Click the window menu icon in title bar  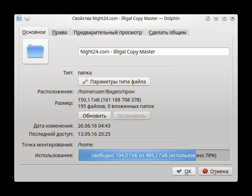(19, 18)
